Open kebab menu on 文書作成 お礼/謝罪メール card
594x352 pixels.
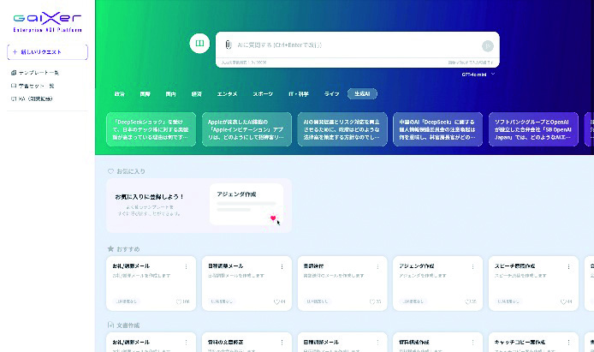pyautogui.click(x=187, y=343)
